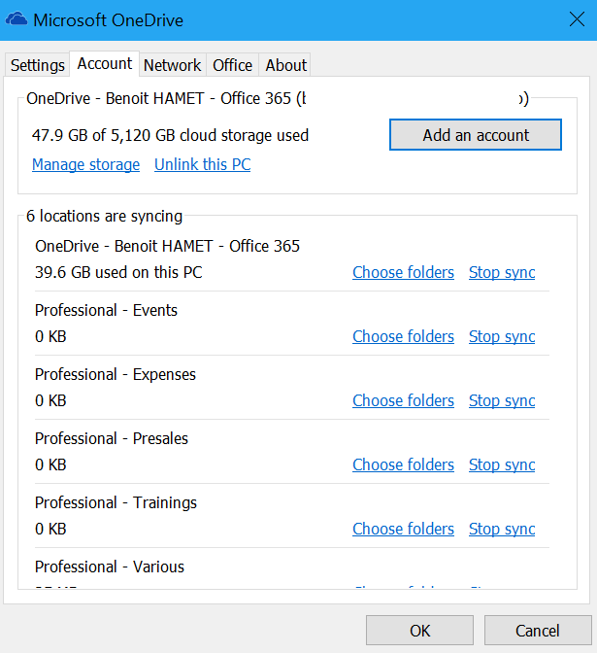The image size is (597, 653).
Task: Select the Account tab
Action: click(x=105, y=63)
